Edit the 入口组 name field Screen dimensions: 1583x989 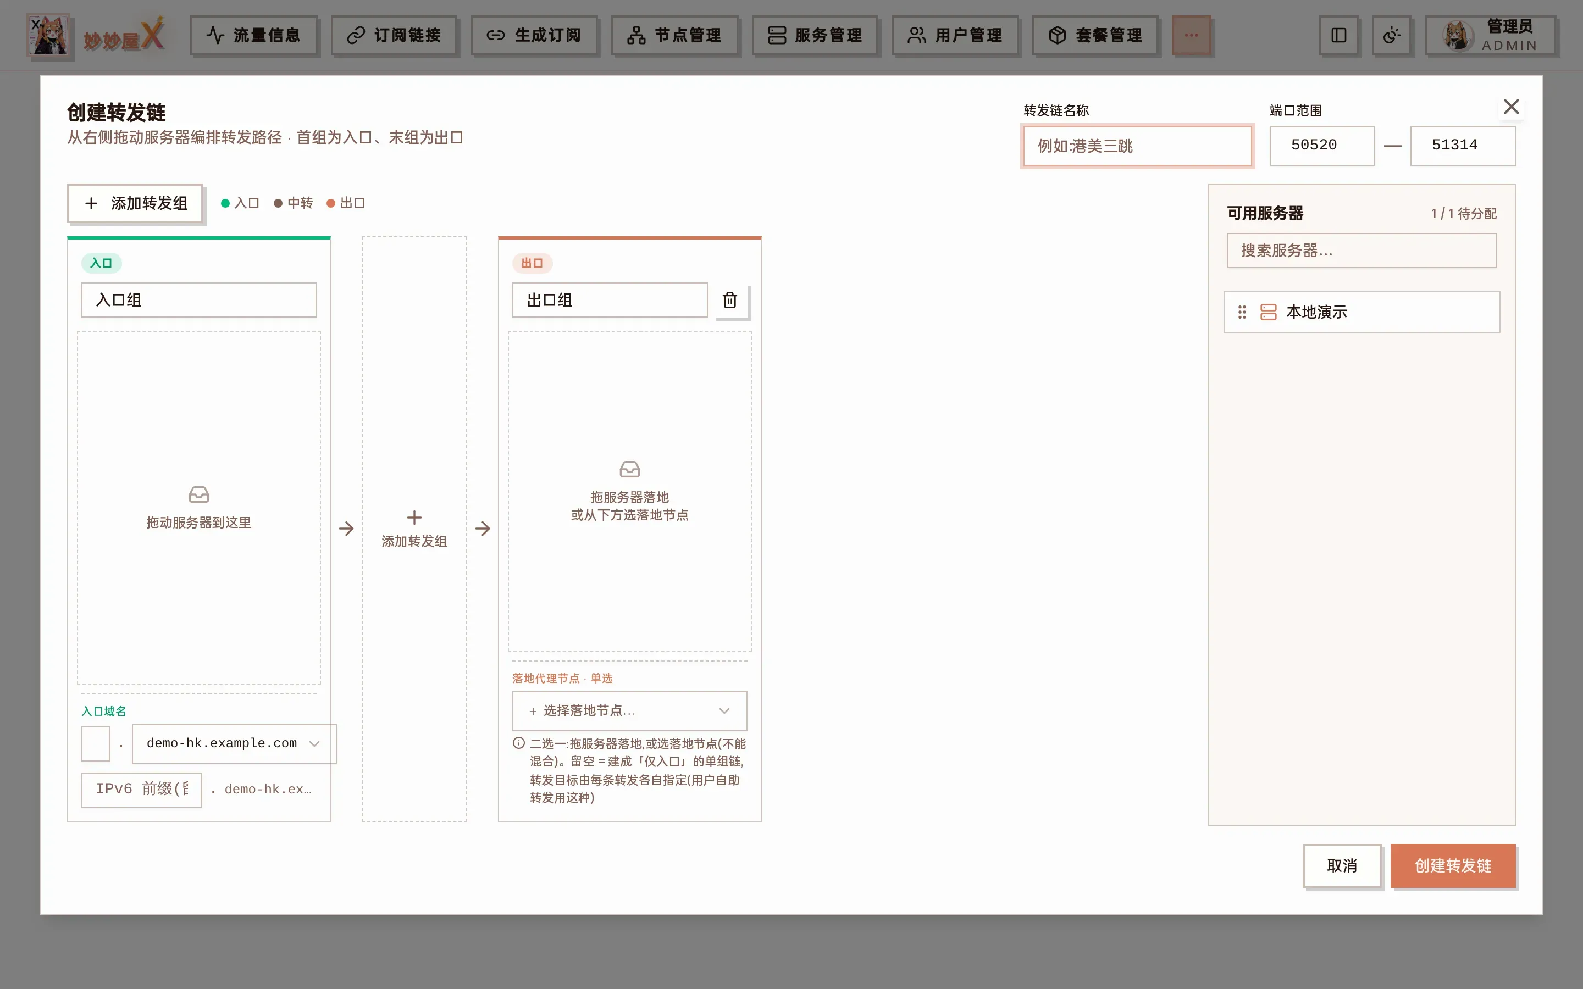[199, 300]
